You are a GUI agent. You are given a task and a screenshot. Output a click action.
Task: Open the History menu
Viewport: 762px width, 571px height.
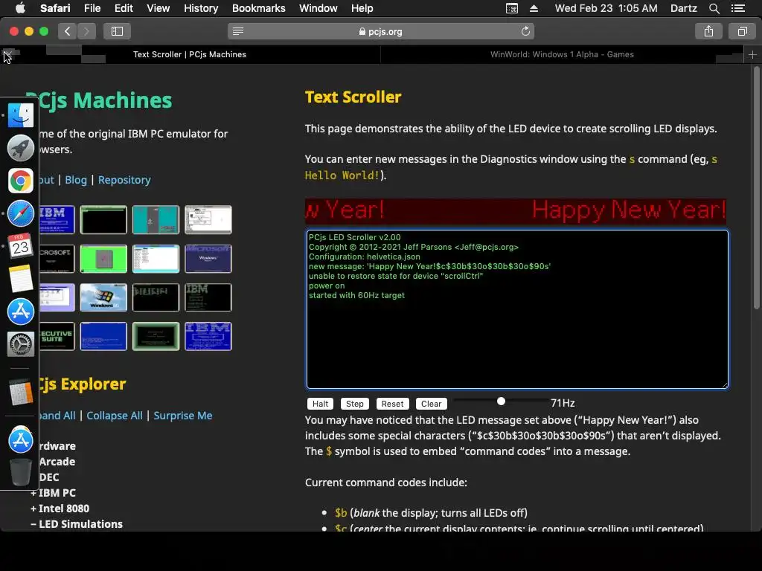201,8
